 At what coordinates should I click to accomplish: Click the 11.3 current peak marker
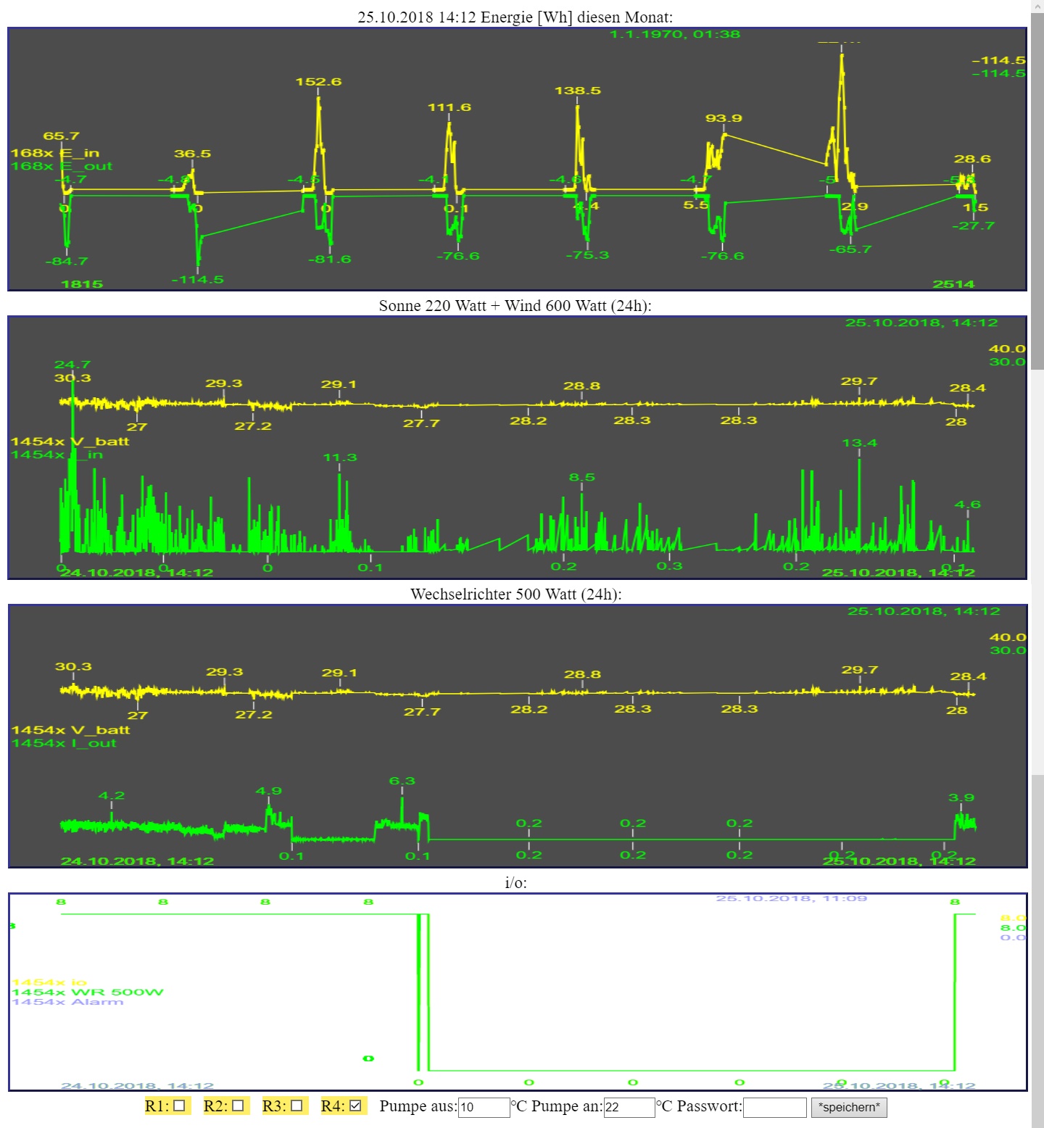pos(339,457)
